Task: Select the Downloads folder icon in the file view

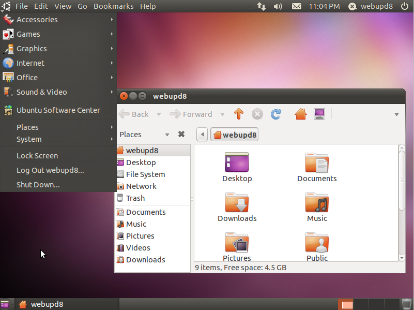Action: (x=237, y=202)
